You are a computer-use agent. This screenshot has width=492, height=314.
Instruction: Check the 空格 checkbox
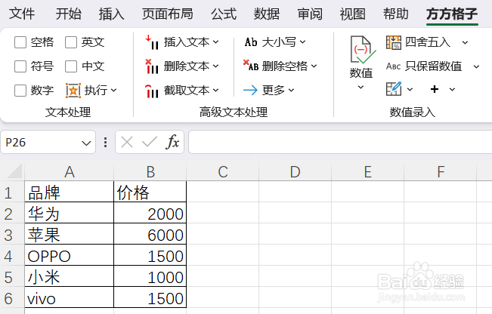click(x=20, y=42)
